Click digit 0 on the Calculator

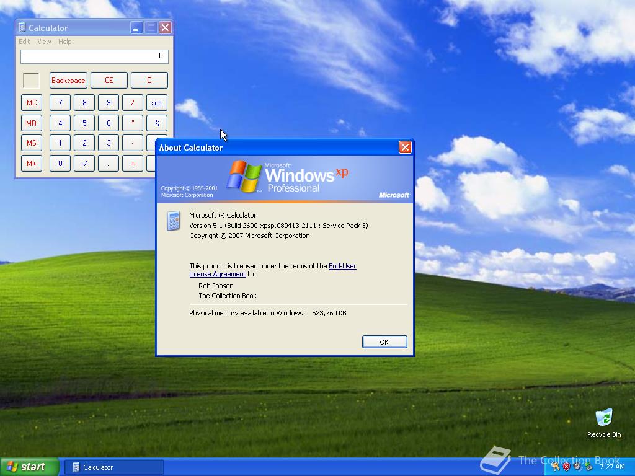point(60,164)
